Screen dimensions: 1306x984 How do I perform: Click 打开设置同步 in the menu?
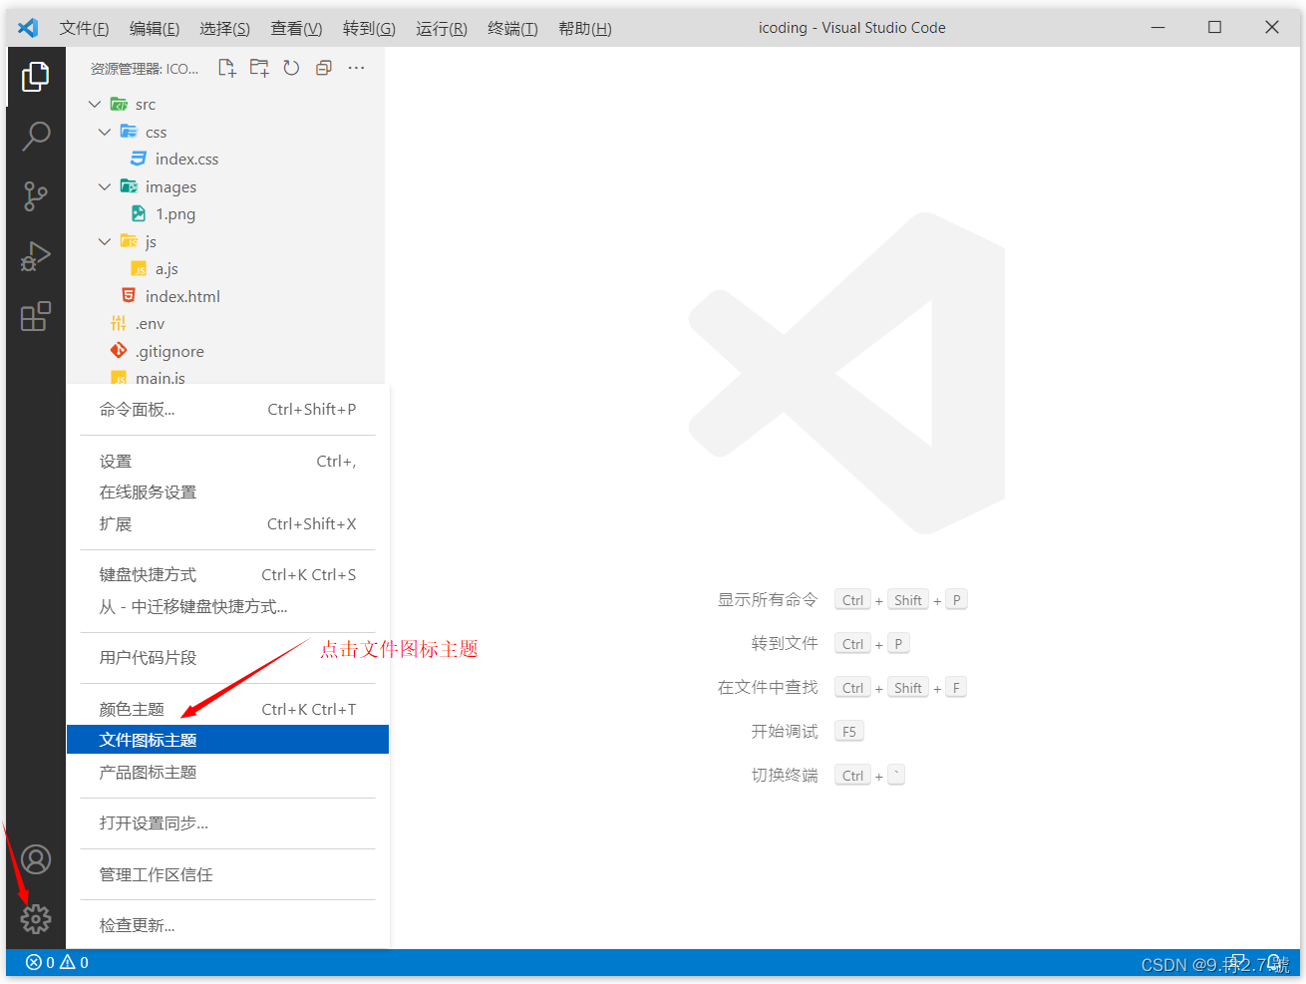[x=150, y=822]
